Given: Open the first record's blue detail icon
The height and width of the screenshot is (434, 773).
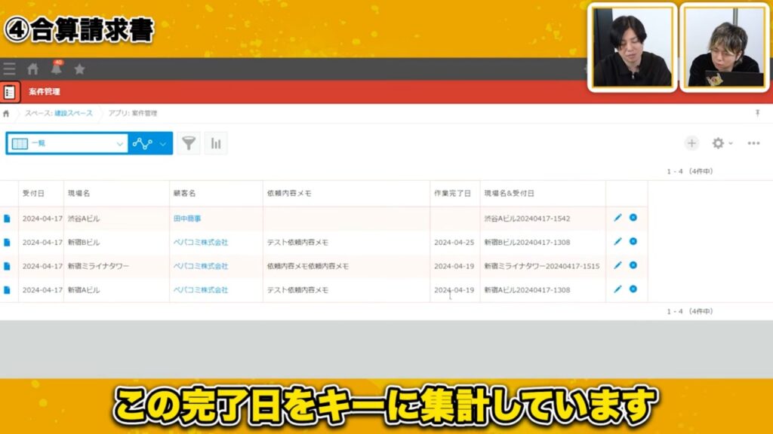Looking at the screenshot, I should click(x=633, y=218).
